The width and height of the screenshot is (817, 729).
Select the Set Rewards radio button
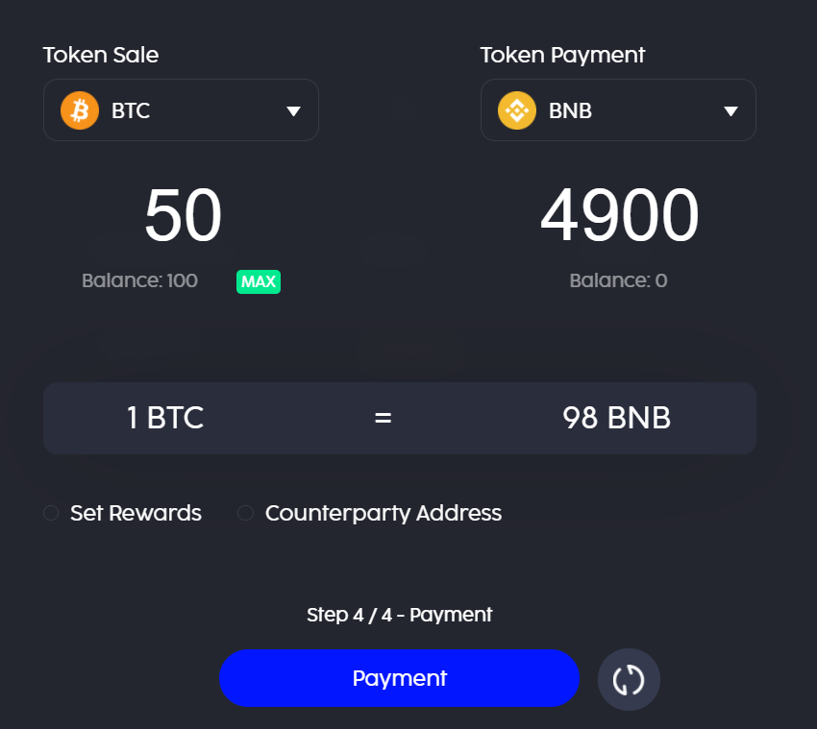[x=51, y=513]
